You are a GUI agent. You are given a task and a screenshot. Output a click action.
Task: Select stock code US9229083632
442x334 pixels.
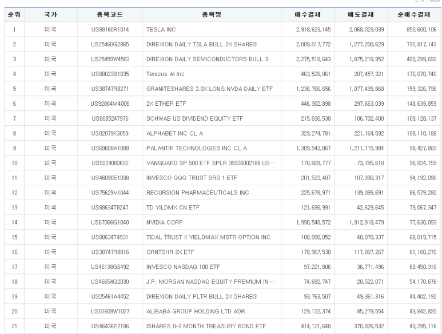[x=110, y=163]
